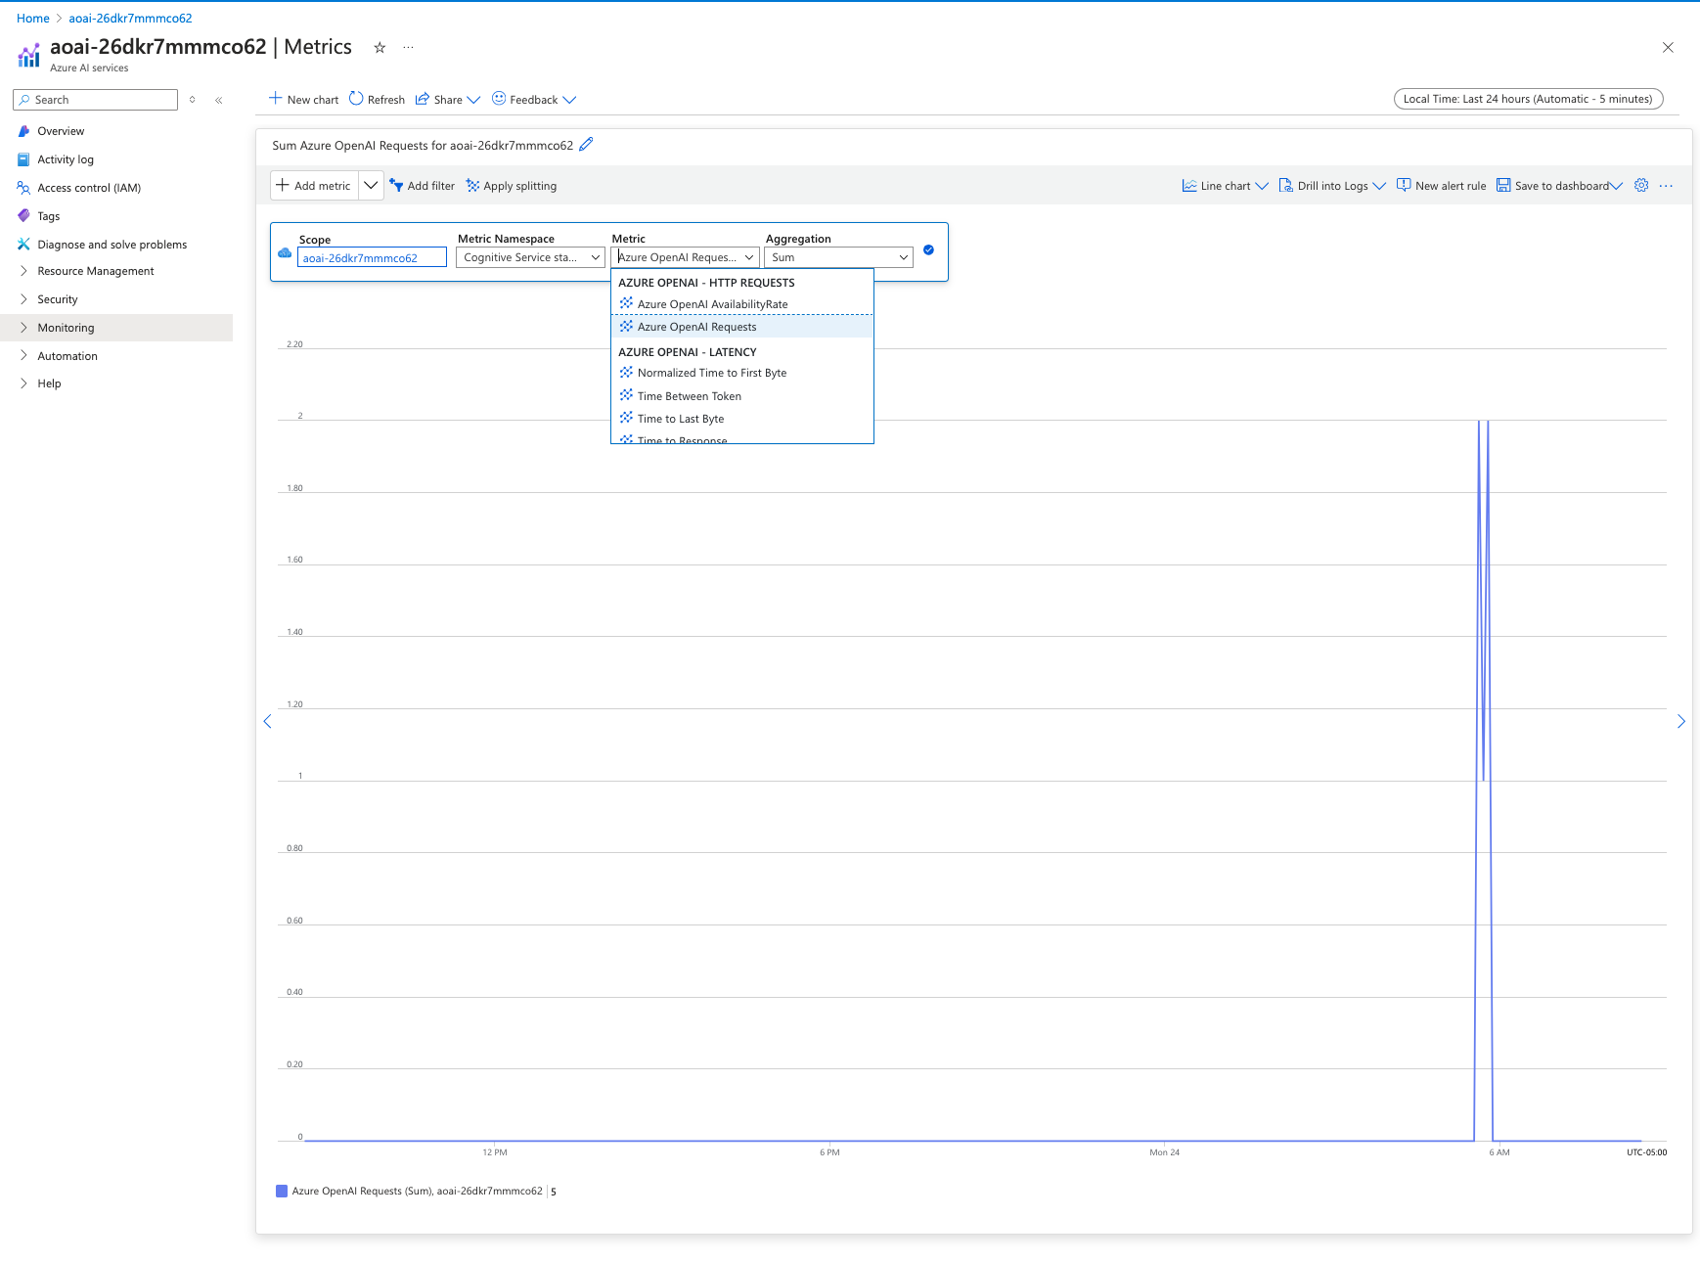Image resolution: width=1700 pixels, height=1262 pixels.
Task: Select Azure OpenAI AvailabilityRate metric
Action: click(x=742, y=304)
